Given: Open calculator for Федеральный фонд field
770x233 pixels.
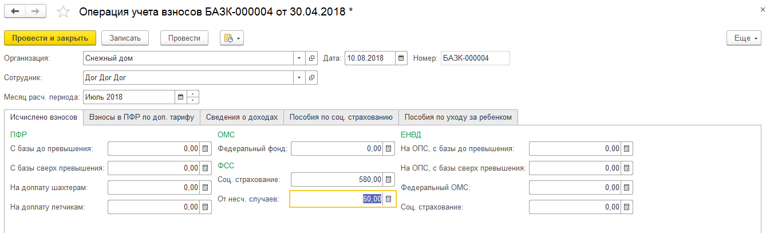Looking at the screenshot, I should (389, 149).
